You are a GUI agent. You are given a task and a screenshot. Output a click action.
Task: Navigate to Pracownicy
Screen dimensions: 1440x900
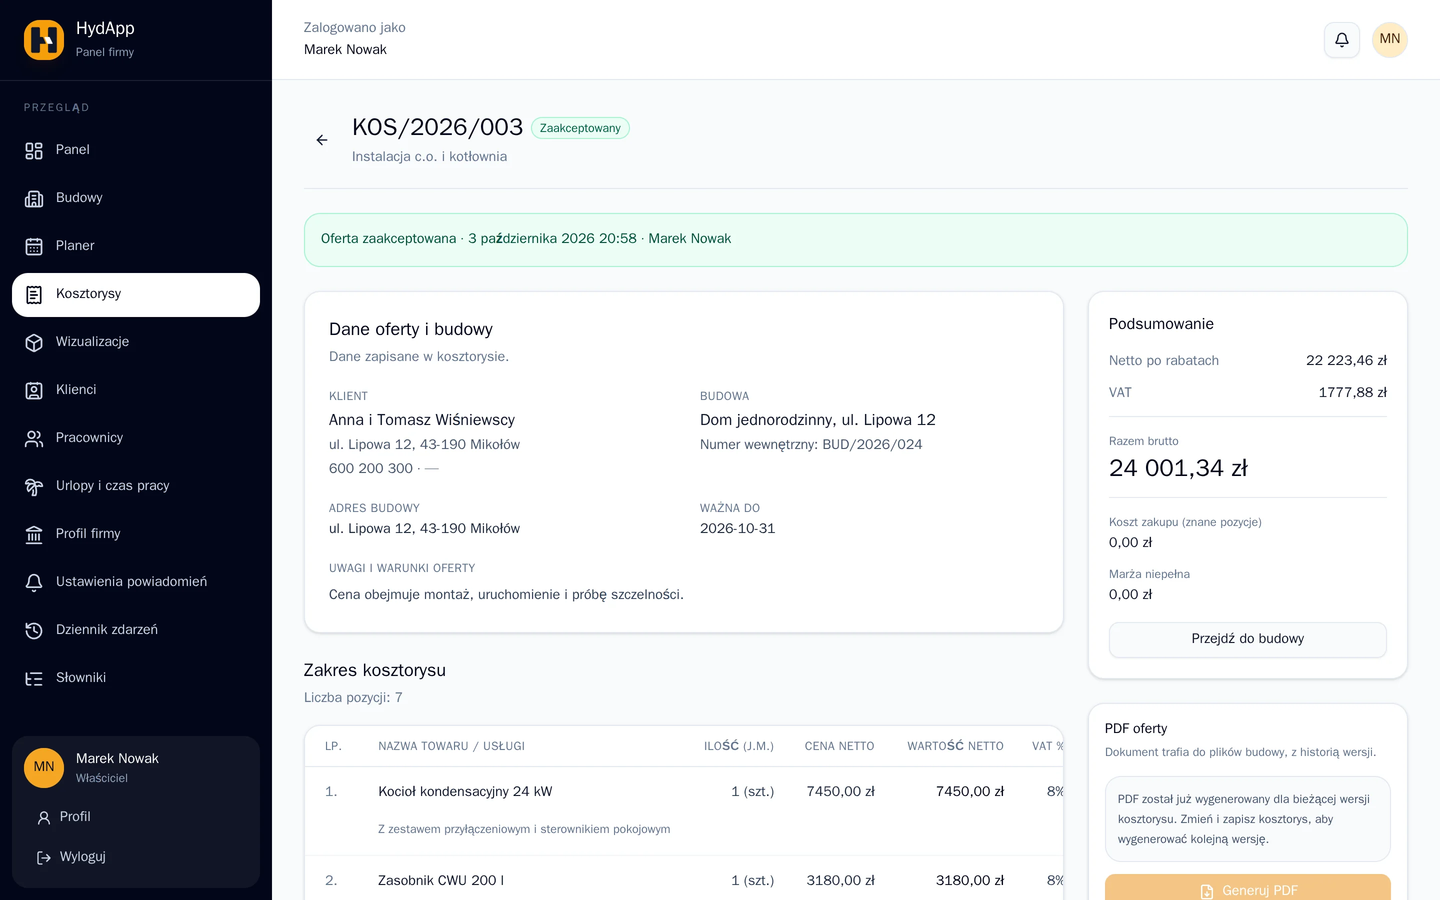pyautogui.click(x=135, y=438)
